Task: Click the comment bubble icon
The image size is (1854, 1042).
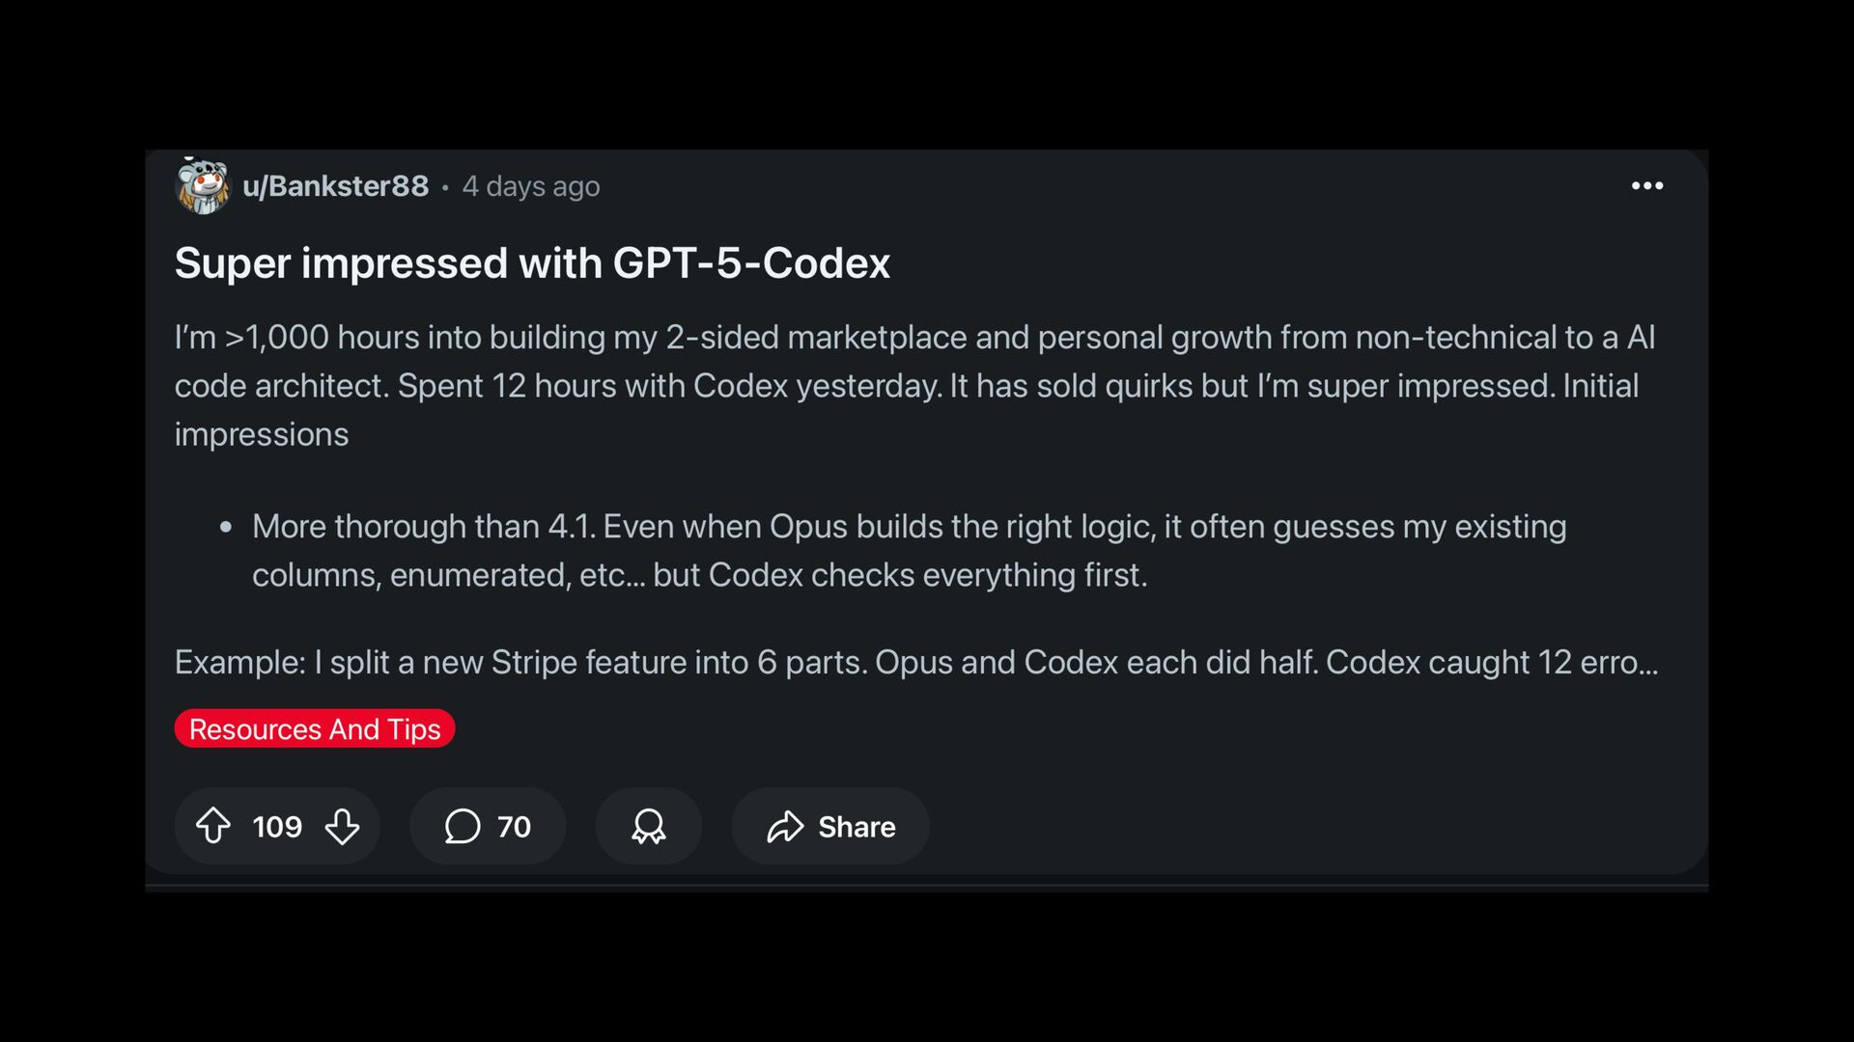Action: pos(463,826)
